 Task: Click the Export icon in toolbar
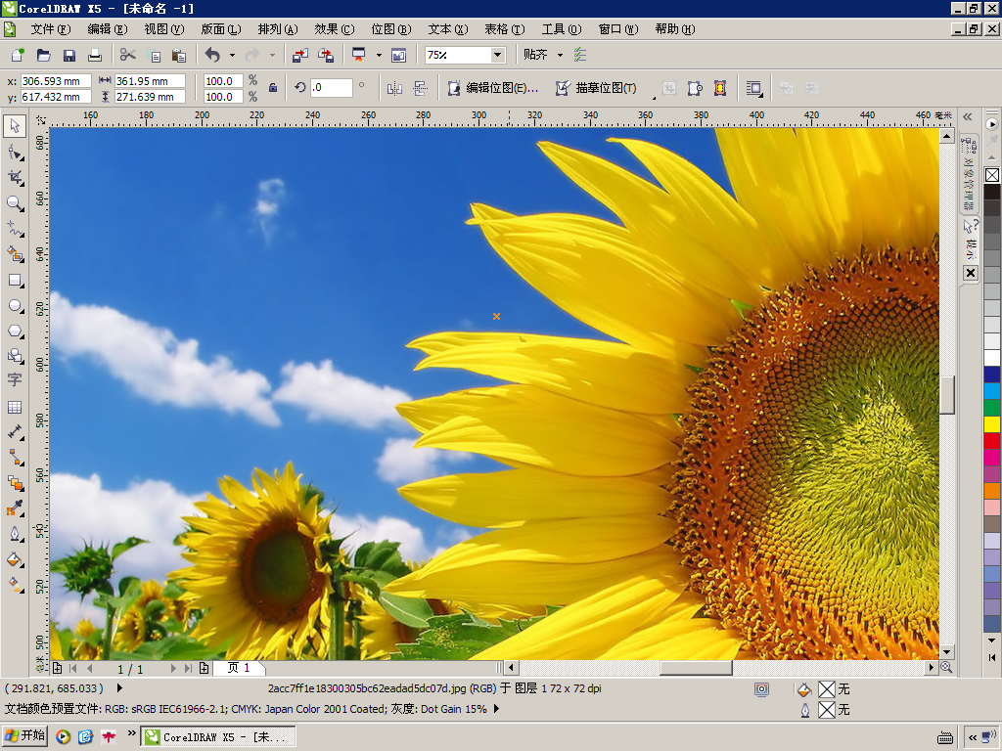point(326,55)
